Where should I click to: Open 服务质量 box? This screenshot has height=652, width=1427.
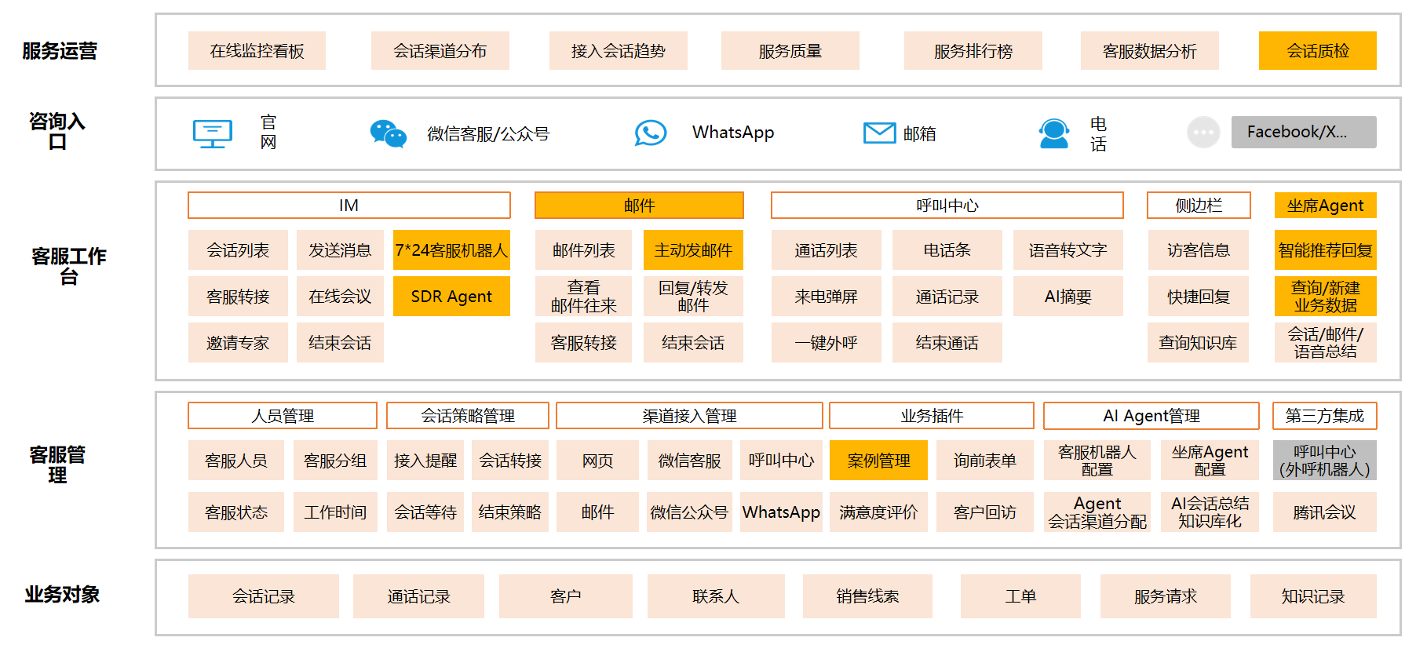point(790,51)
